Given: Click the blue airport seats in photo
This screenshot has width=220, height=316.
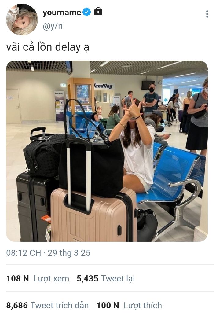Looking at the screenshot, I should (171, 173).
